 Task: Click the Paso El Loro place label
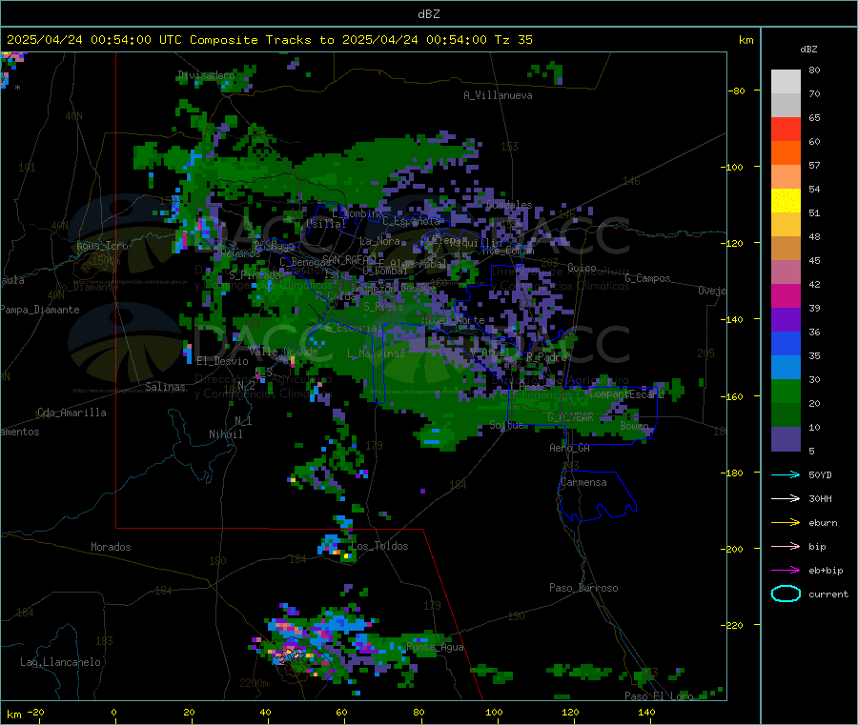[x=659, y=696]
